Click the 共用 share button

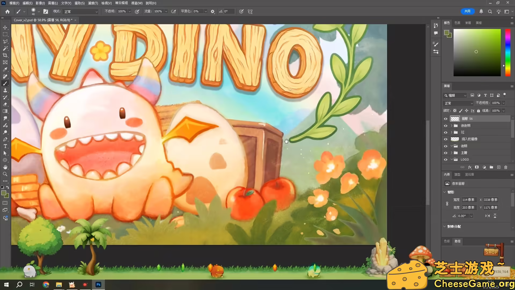[468, 11]
